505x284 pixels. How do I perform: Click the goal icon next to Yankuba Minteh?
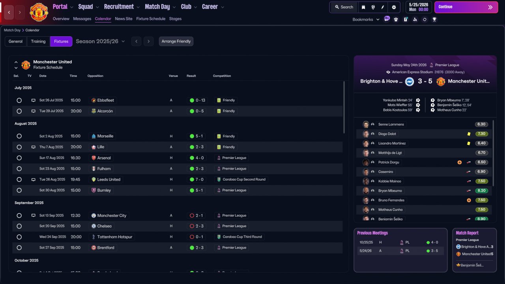tap(418, 100)
